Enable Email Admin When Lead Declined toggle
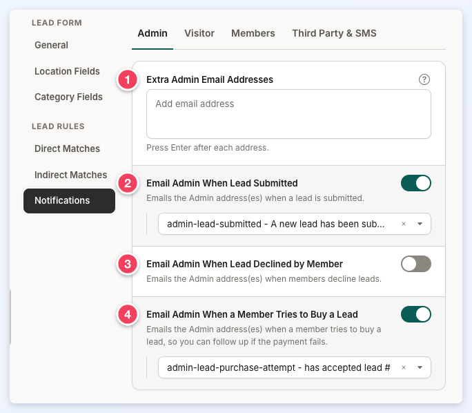This screenshot has height=413, width=472. click(415, 264)
